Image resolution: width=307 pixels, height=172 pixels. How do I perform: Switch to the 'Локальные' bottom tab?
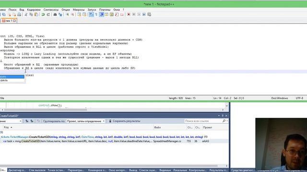[180, 170]
